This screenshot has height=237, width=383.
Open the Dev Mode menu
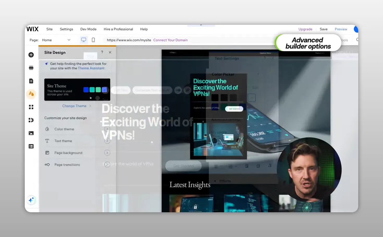tap(88, 29)
